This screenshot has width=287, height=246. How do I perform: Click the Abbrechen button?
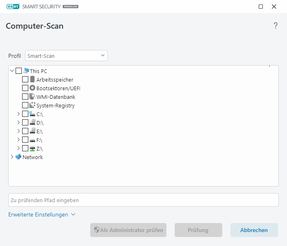point(254,230)
